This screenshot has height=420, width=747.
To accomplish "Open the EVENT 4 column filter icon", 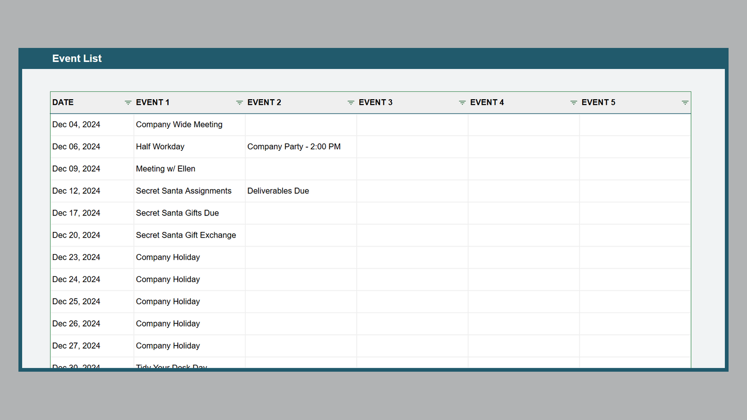I will tap(573, 103).
